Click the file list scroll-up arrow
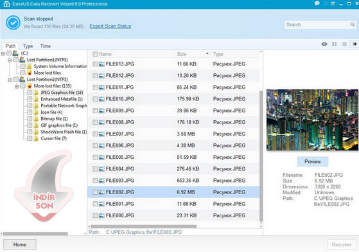Image resolution: width=359 pixels, height=252 pixels. pyautogui.click(x=261, y=52)
